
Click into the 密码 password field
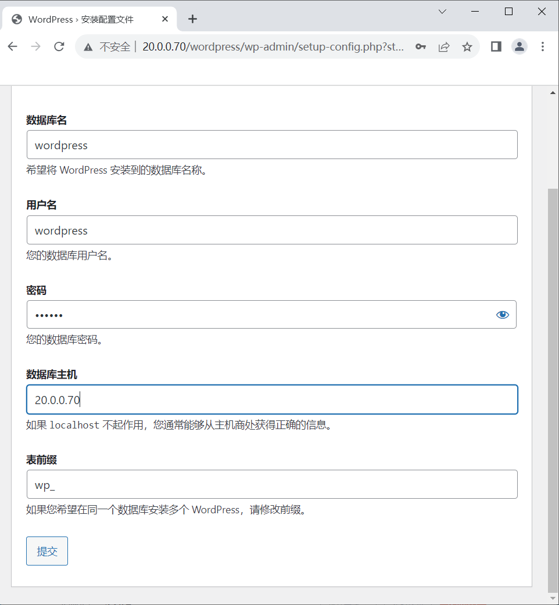coord(271,315)
